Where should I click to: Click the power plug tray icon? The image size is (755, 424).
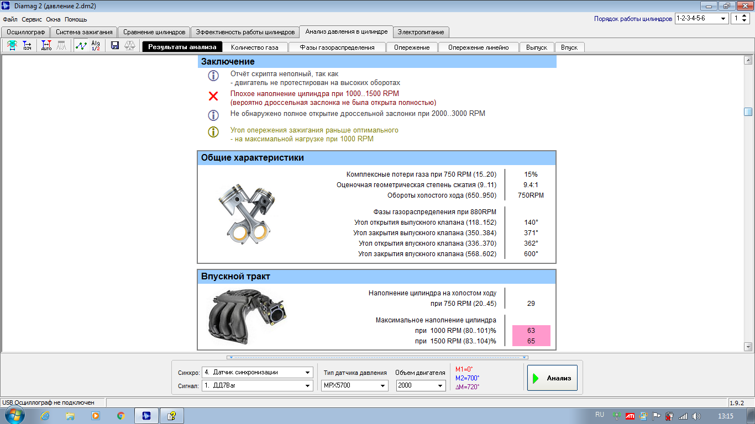670,416
